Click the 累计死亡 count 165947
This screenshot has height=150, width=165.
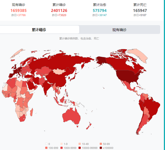[140, 11]
